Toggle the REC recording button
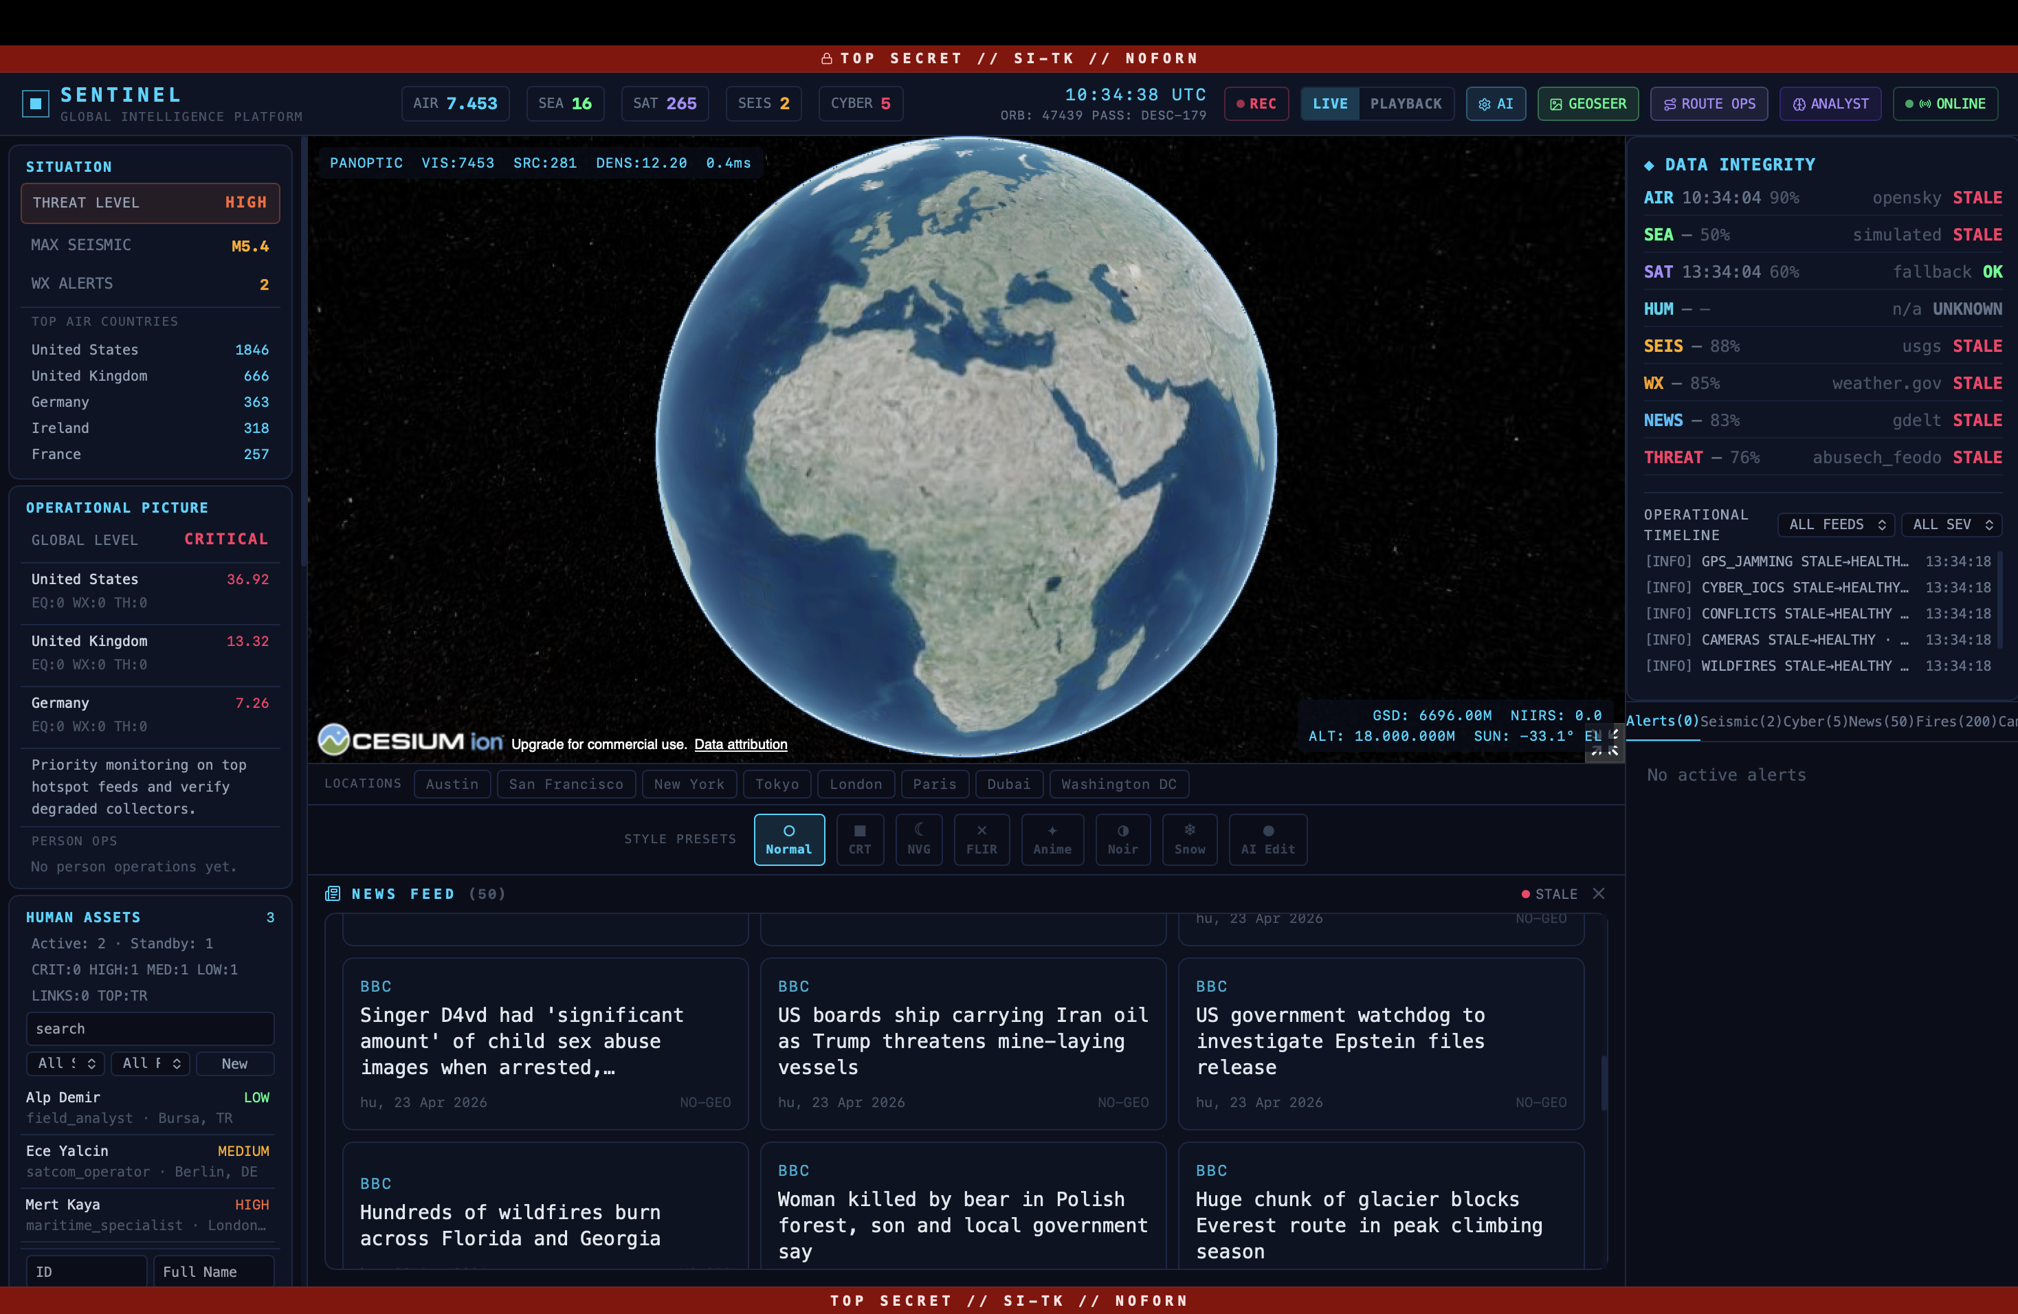This screenshot has height=1314, width=2018. (x=1256, y=103)
